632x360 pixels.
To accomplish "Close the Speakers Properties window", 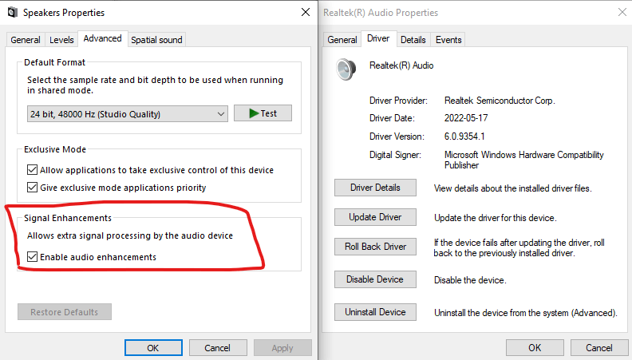I will click(x=306, y=12).
